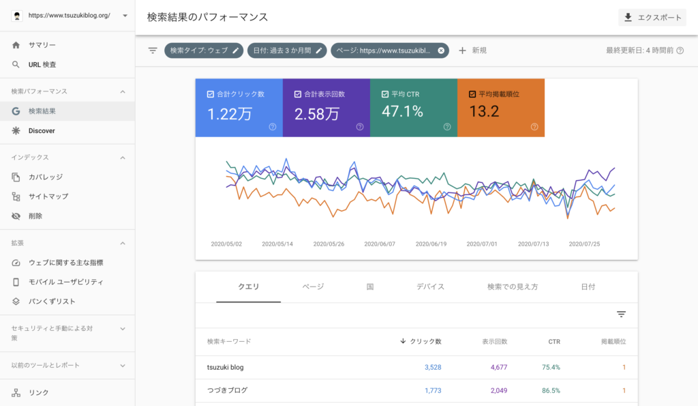Edit 検索タイプ: ウェブ filter pencil icon

(236, 50)
